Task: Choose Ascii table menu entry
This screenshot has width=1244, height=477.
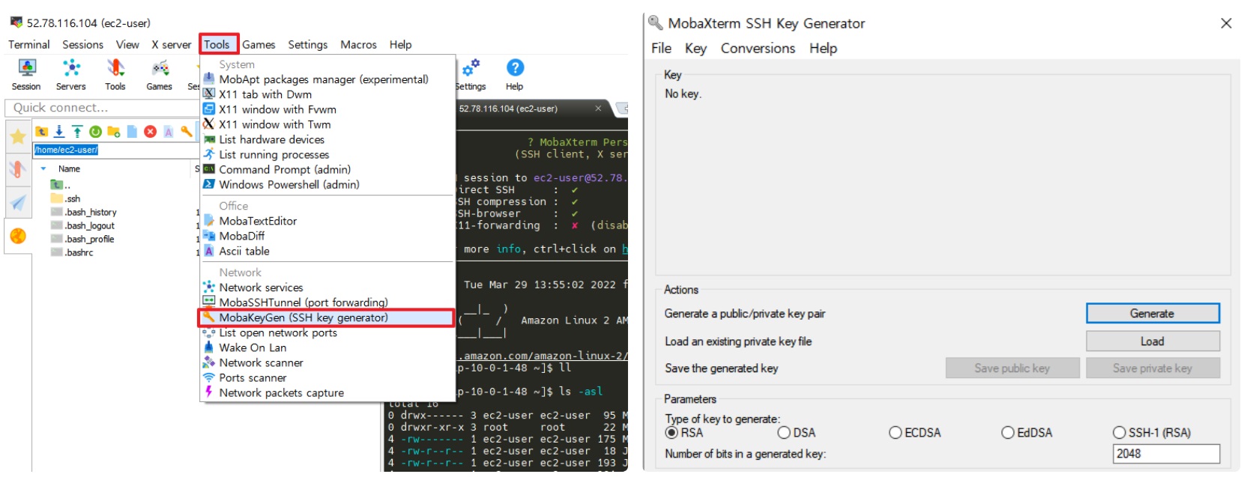Action: coord(327,251)
